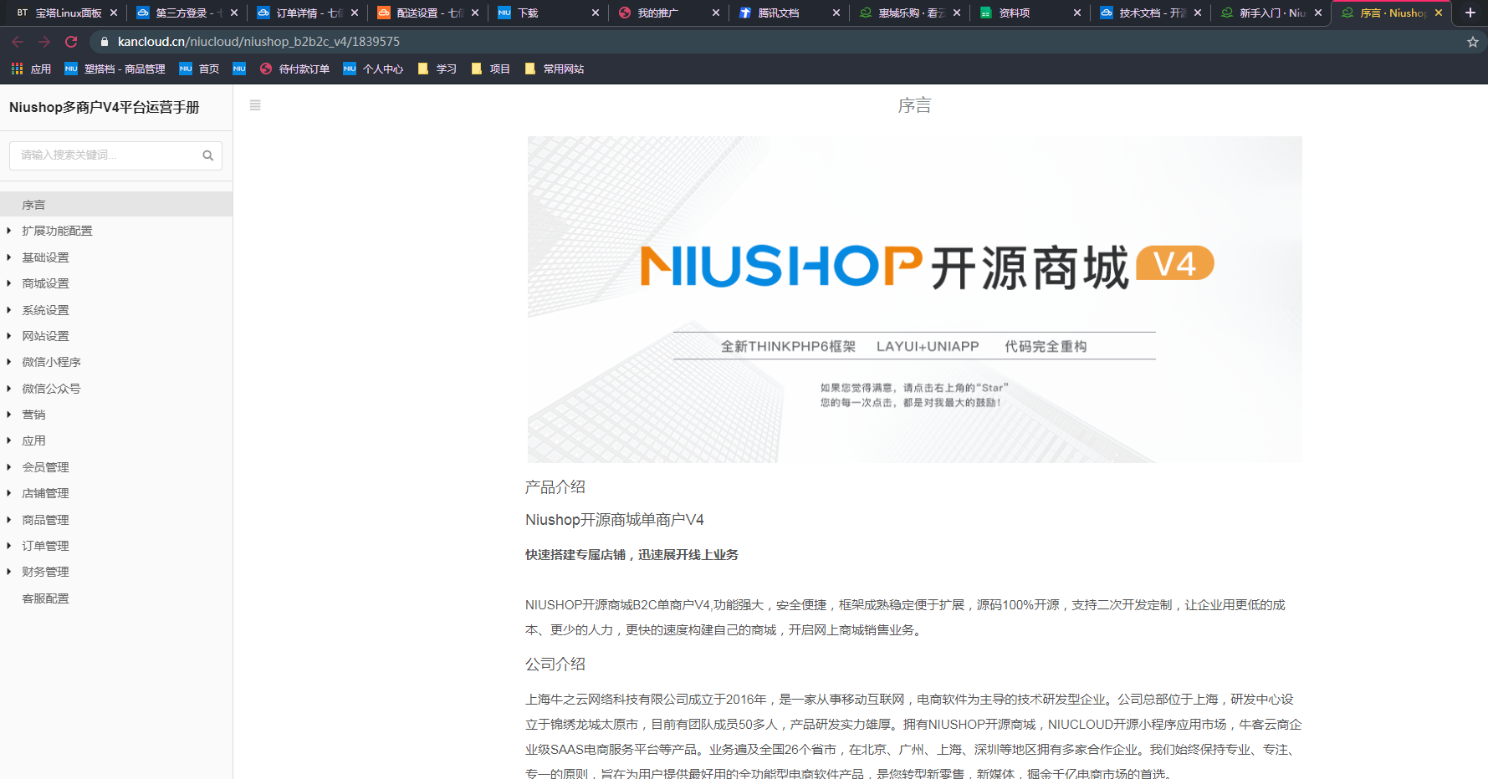Click the search magnifier icon in the sidebar
Image resolution: width=1488 pixels, height=779 pixels.
click(x=208, y=155)
